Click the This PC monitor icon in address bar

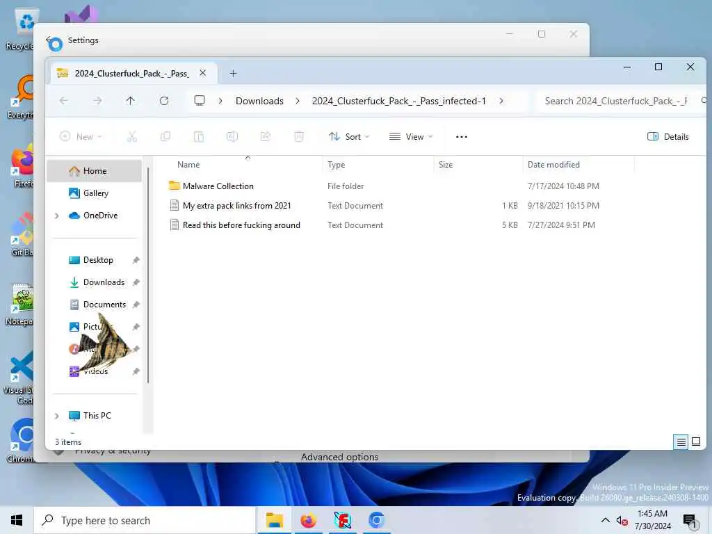[200, 101]
